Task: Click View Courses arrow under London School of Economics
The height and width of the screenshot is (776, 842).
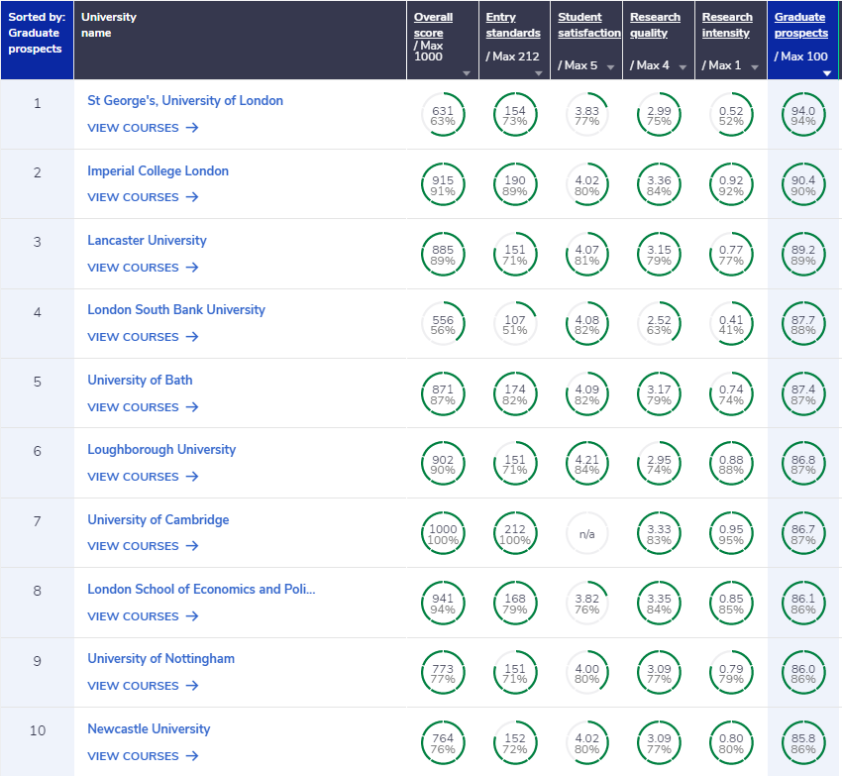Action: click(x=192, y=616)
